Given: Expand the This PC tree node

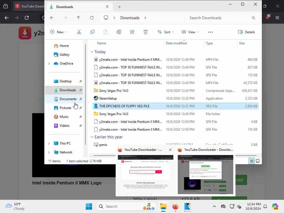Looking at the screenshot, I should (x=49, y=143).
